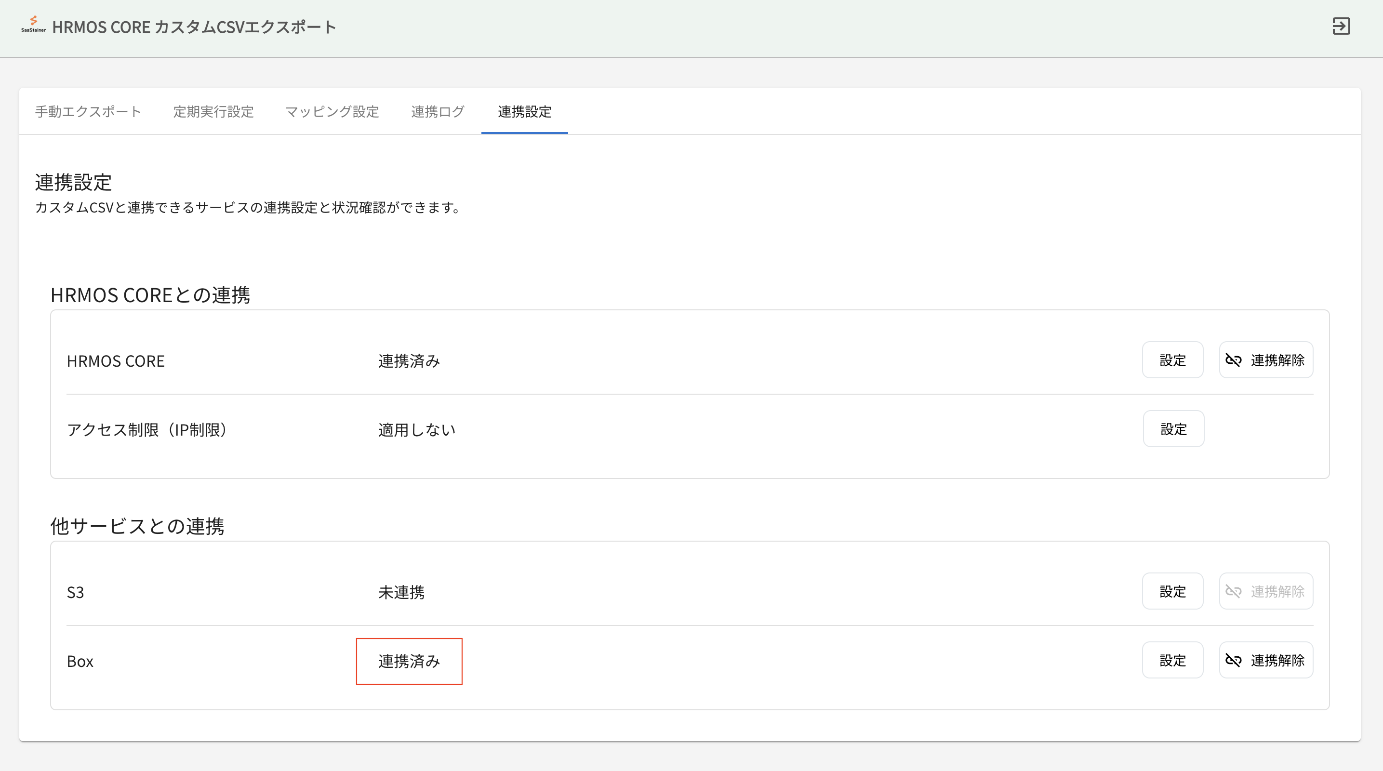Click the S3 未連携 status text

(x=401, y=593)
